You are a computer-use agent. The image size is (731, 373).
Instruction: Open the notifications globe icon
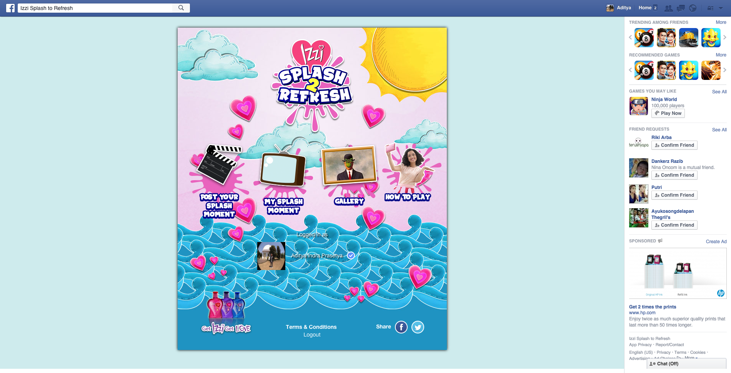[693, 8]
